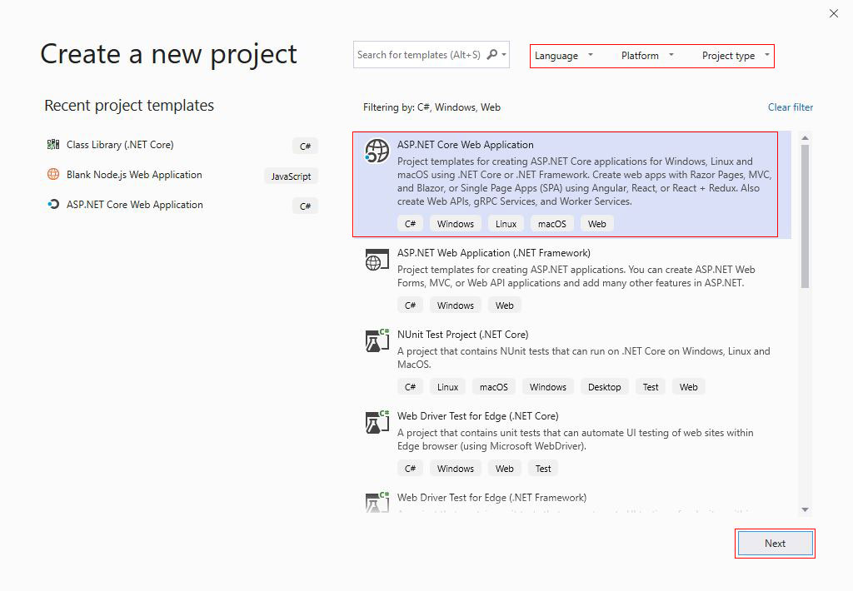
Task: Click Web Driver Test for Edge (.NET Core) icon
Action: click(377, 422)
